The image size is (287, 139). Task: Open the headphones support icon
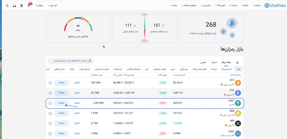pos(14,6)
